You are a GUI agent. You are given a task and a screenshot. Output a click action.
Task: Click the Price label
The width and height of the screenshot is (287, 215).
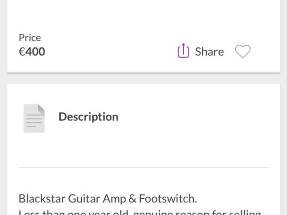(x=30, y=37)
